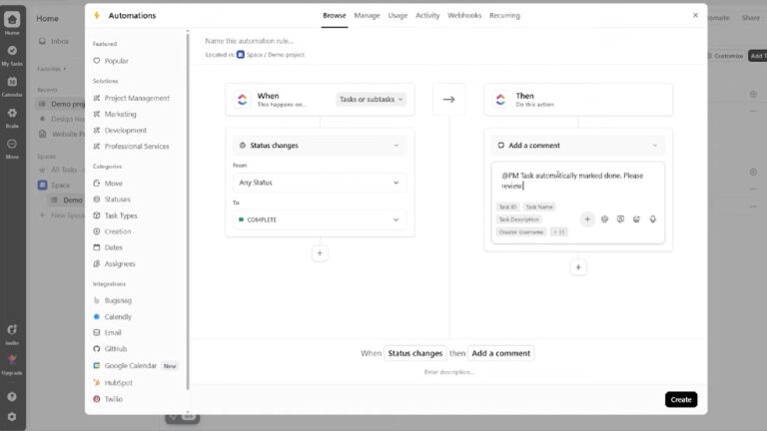Open the Statuses category
This screenshot has width=767, height=431.
(x=112, y=200)
